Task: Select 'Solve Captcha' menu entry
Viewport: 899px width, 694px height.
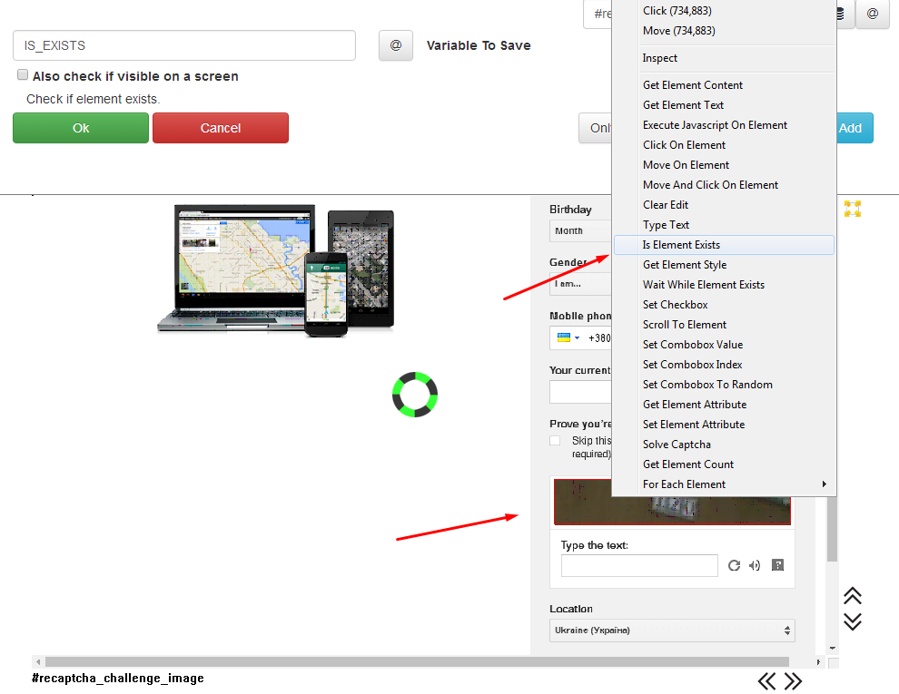Action: (x=677, y=445)
